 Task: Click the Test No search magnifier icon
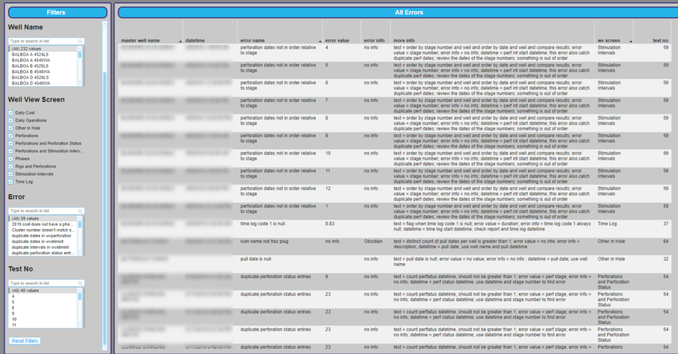click(x=80, y=283)
